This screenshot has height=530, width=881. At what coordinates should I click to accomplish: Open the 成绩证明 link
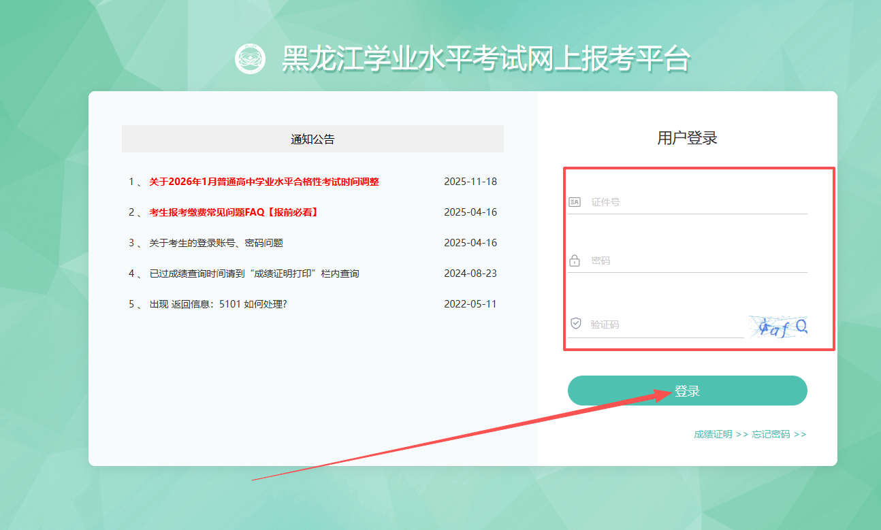tap(713, 434)
